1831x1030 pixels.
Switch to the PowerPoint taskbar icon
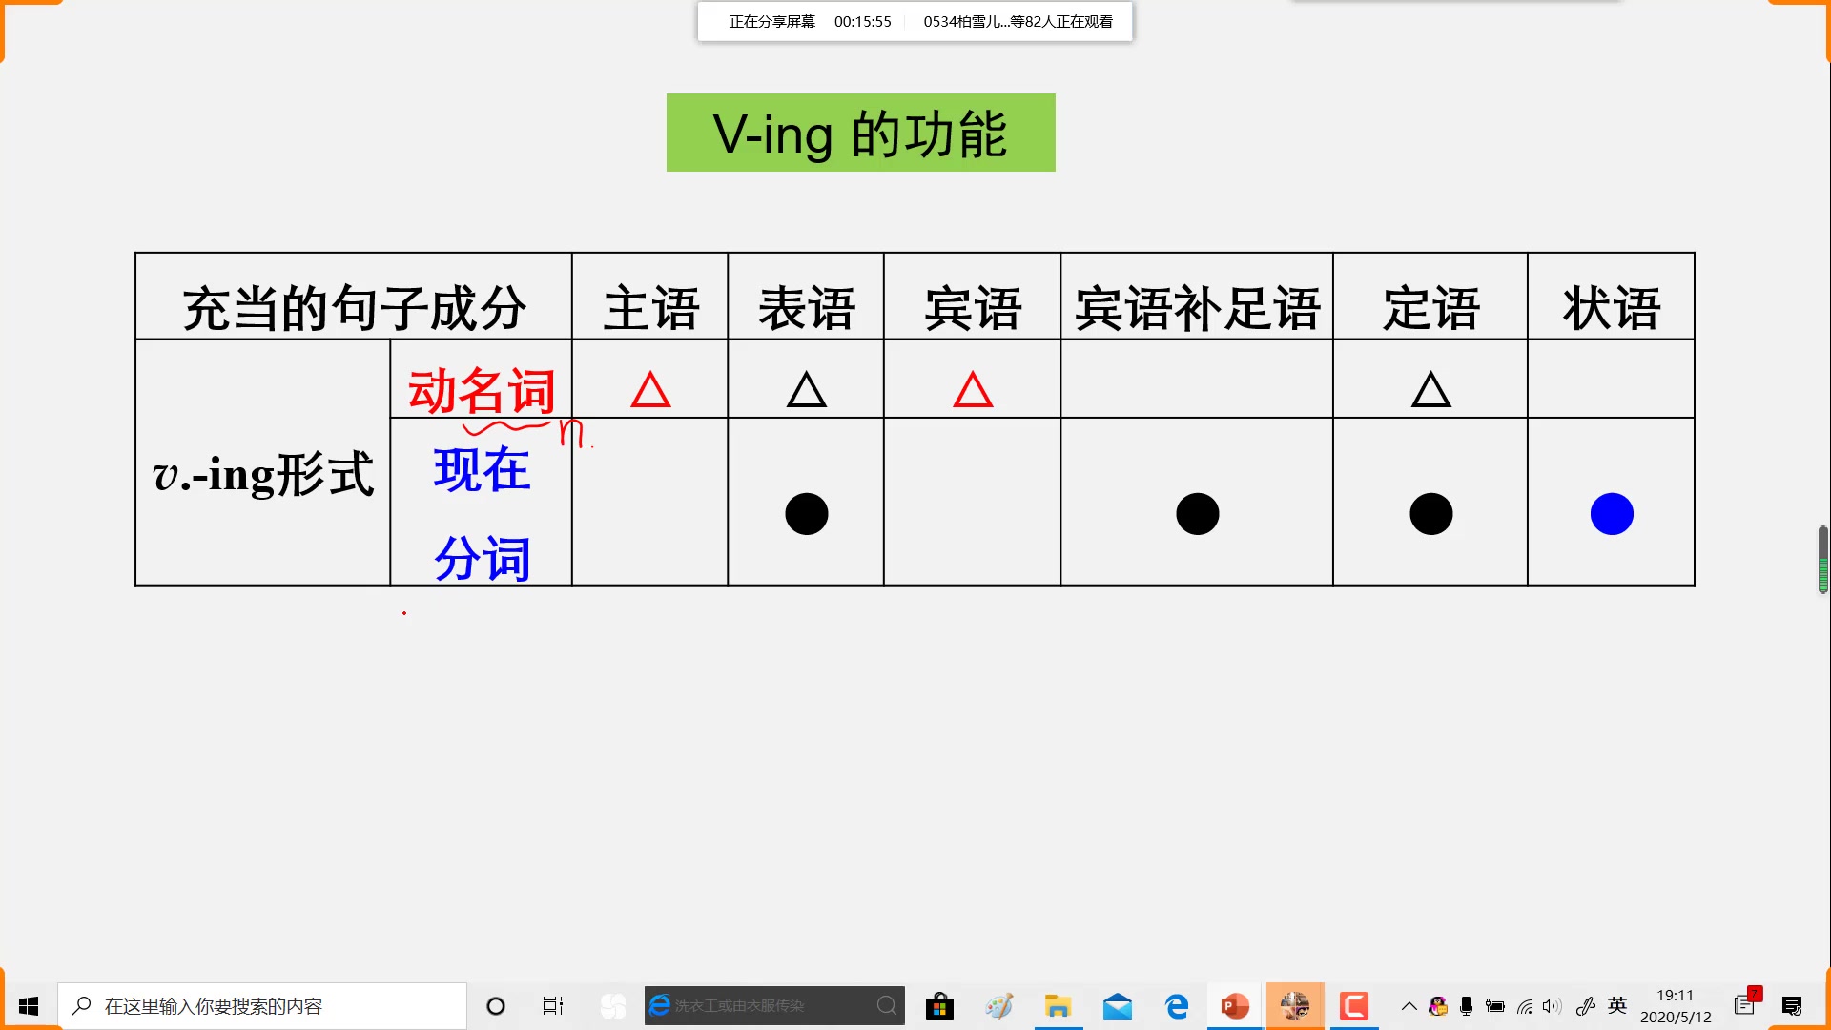pyautogui.click(x=1235, y=1006)
